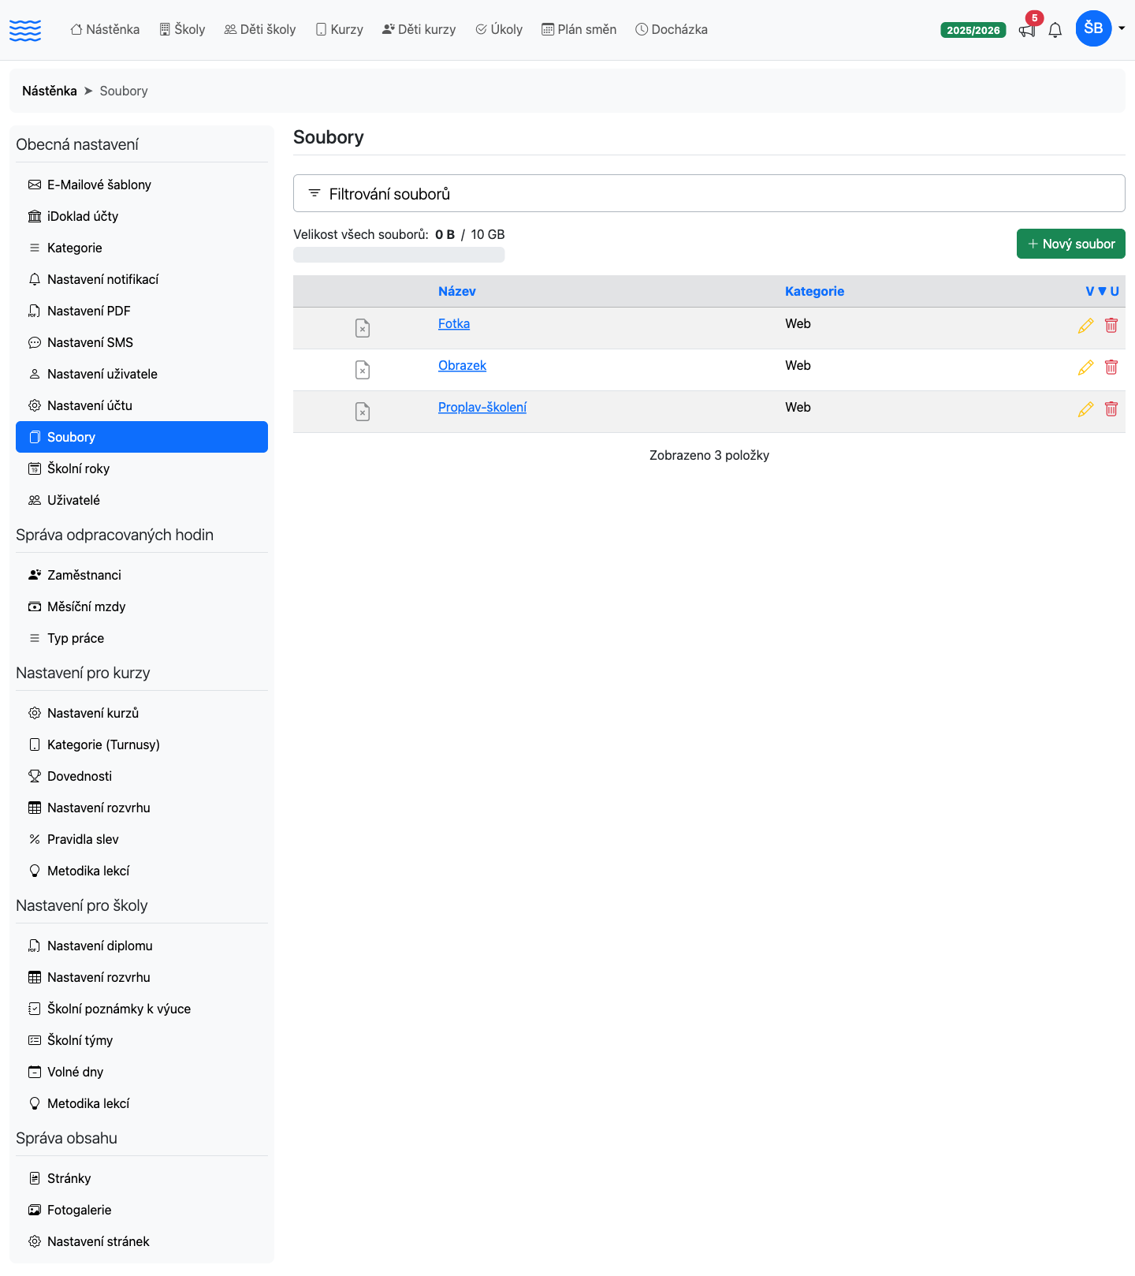Delete the Obrazek file using trash icon
Screen dimensions: 1135x1276
click(x=1111, y=367)
